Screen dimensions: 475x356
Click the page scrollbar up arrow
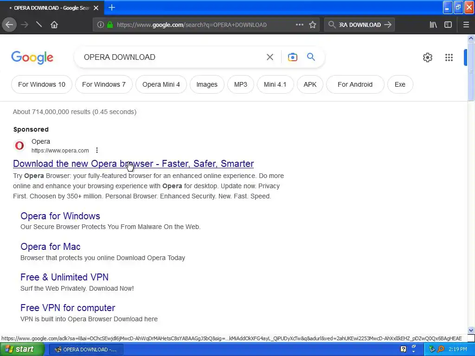click(x=471, y=38)
